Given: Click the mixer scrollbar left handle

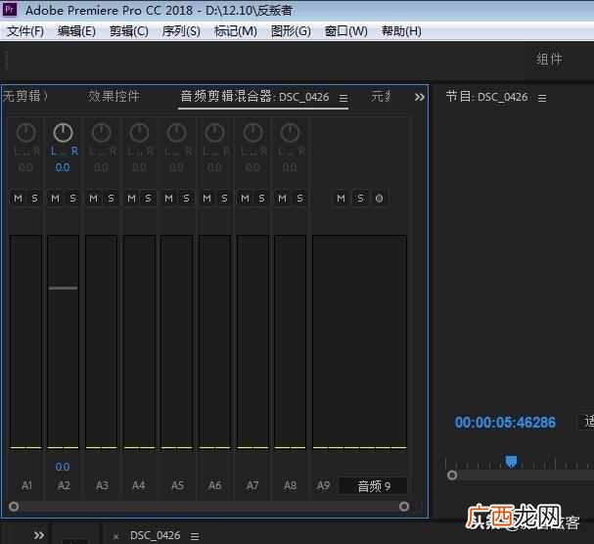Looking at the screenshot, I should click(14, 507).
